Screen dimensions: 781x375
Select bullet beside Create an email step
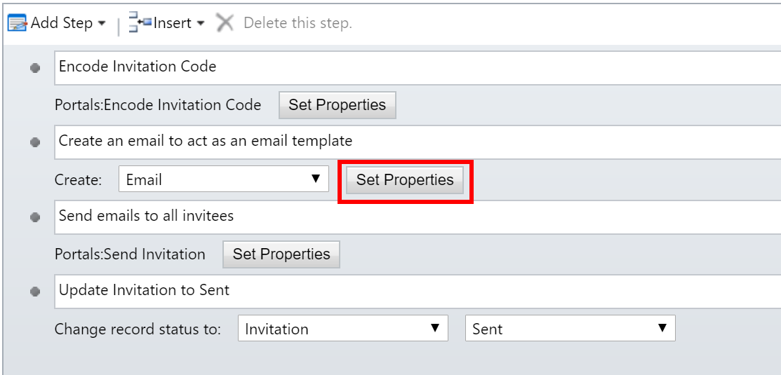[x=35, y=143]
